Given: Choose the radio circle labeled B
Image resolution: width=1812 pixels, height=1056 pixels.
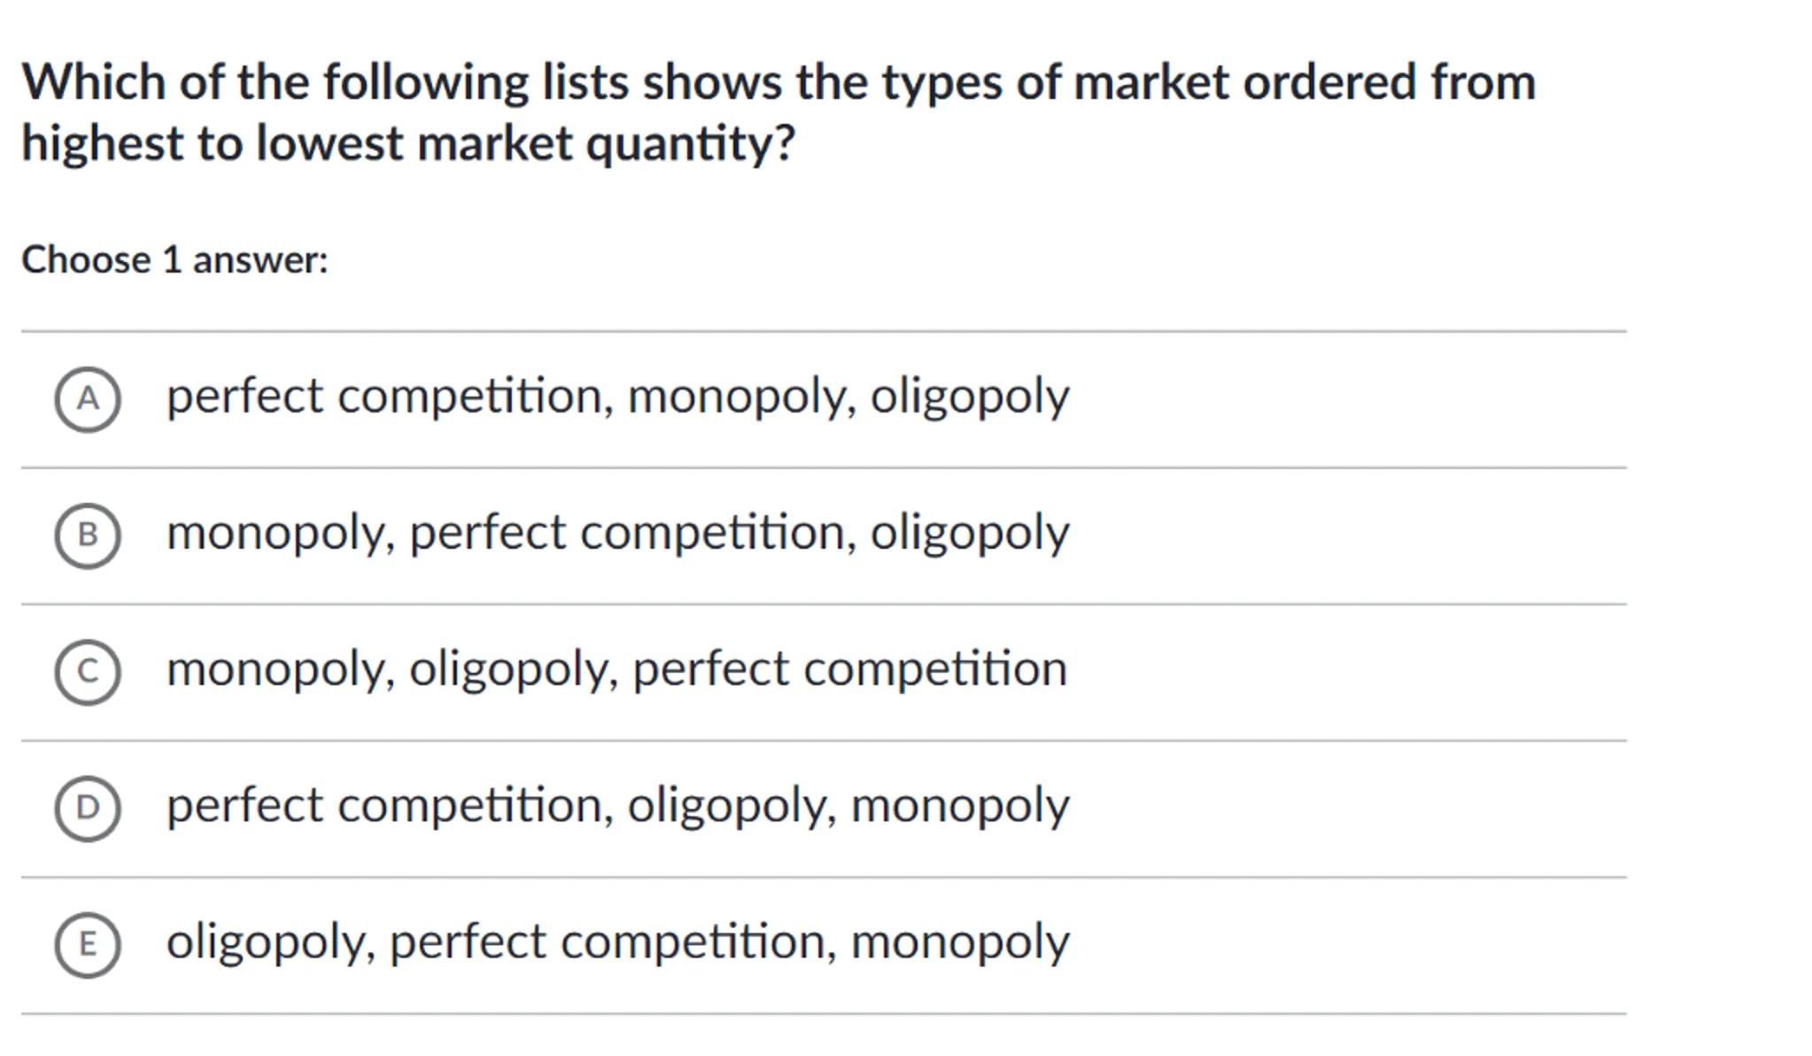Looking at the screenshot, I should tap(88, 536).
